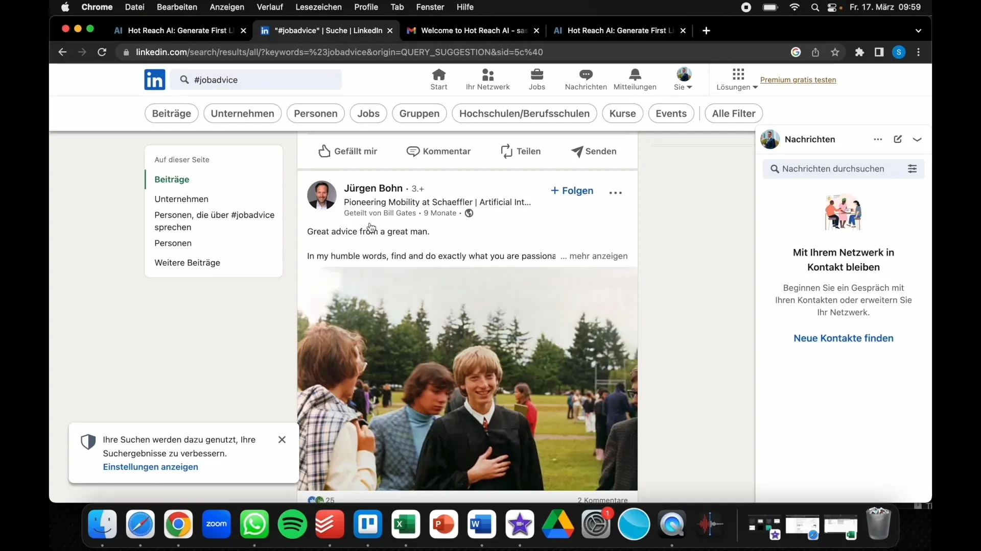Open Chrome extensions puzzle icon

(x=859, y=52)
